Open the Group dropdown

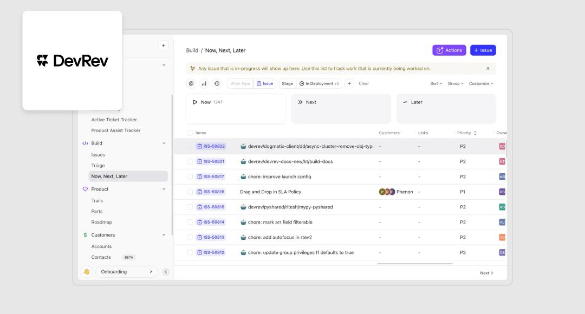pyautogui.click(x=456, y=83)
